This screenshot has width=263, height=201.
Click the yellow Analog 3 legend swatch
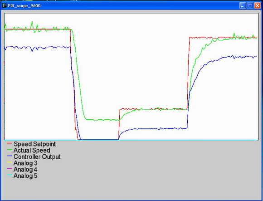(x=10, y=162)
